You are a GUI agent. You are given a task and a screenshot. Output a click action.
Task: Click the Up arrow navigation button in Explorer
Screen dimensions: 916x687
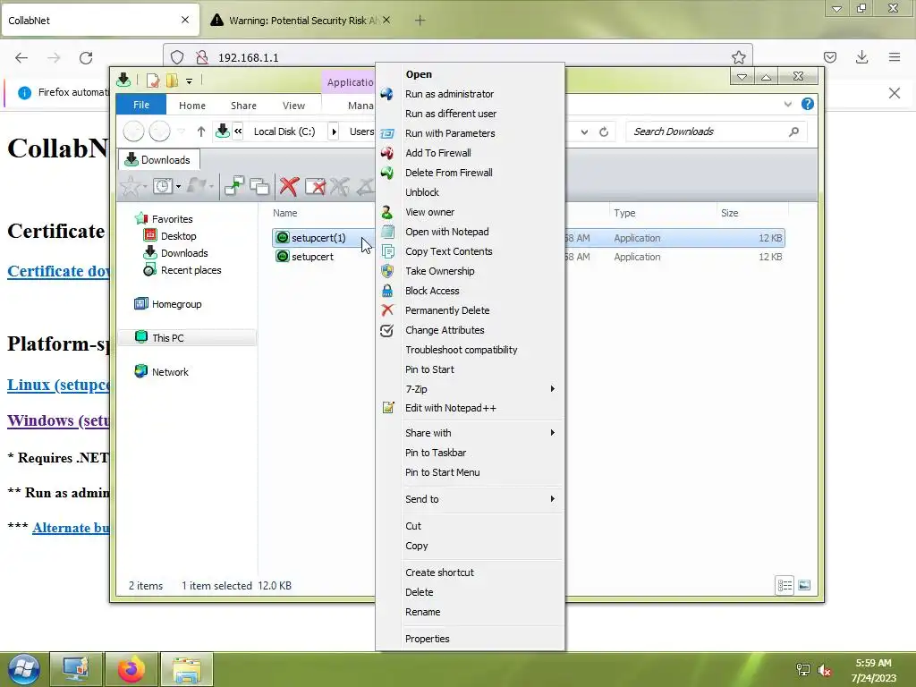[201, 131]
